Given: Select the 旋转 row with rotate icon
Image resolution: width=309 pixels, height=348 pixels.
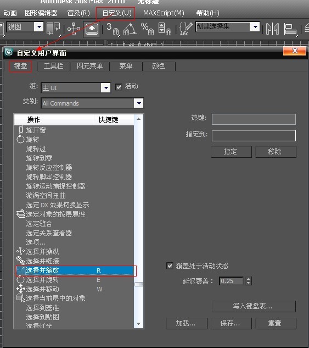Looking at the screenshot, I should pyautogui.click(x=75, y=140).
